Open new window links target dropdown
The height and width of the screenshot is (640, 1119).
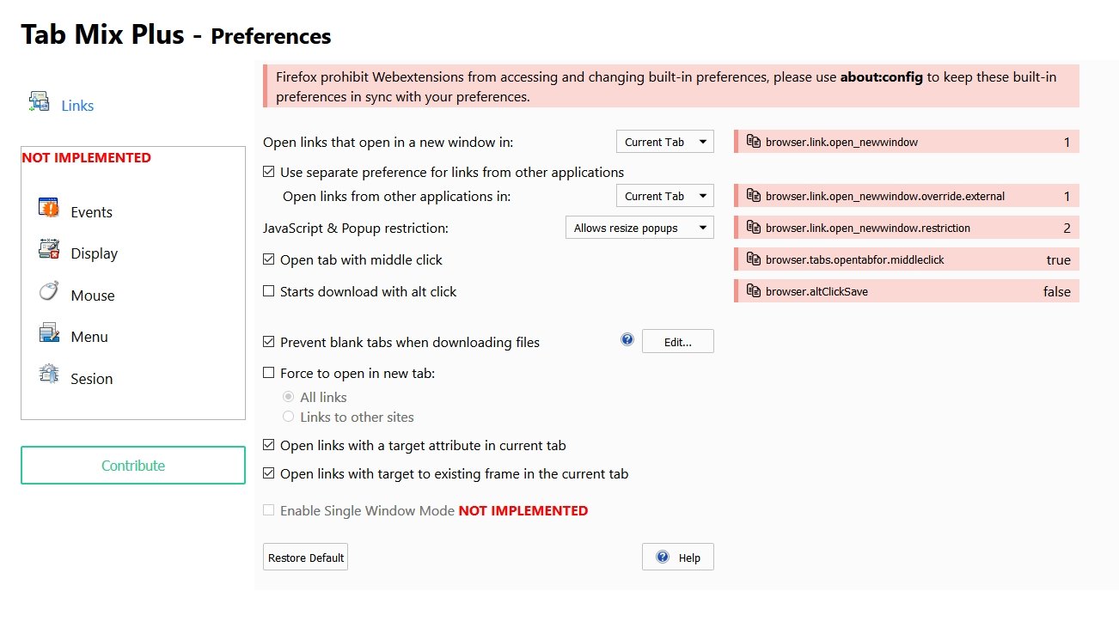pos(664,142)
